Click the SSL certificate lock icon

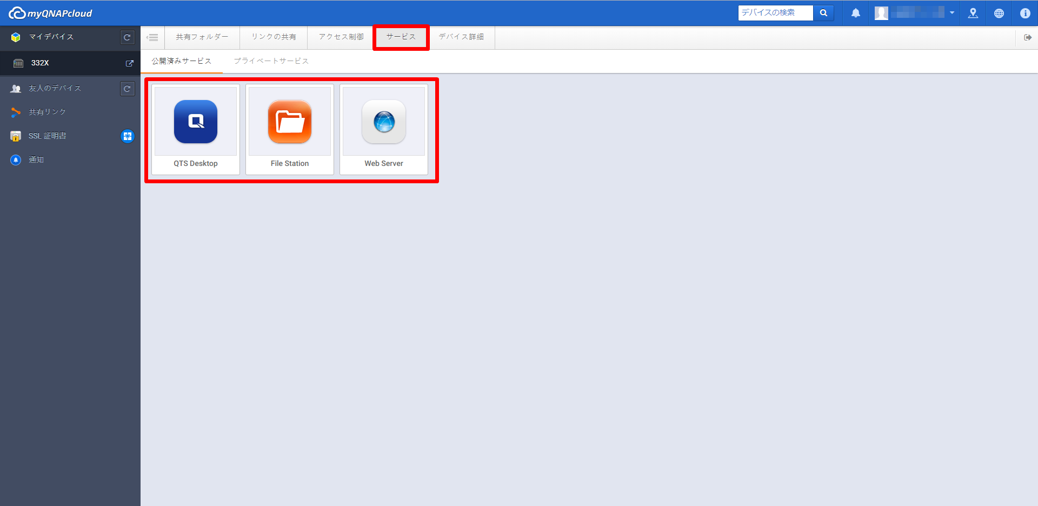tap(16, 136)
